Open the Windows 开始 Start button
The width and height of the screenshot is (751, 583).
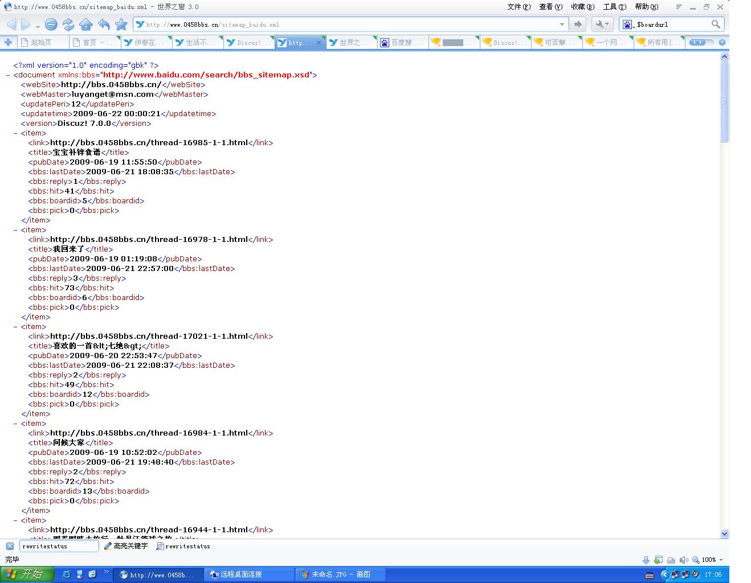[x=27, y=574]
